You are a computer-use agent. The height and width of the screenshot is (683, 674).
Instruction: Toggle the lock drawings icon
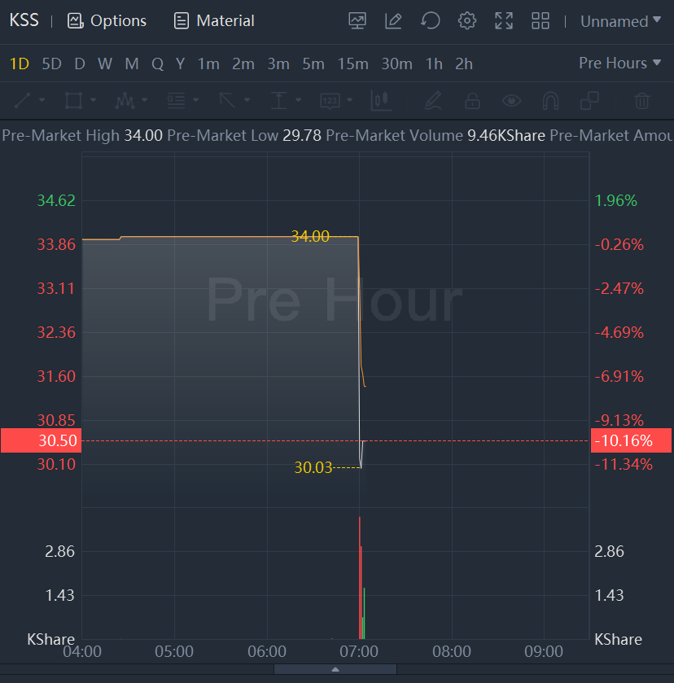pyautogui.click(x=472, y=101)
